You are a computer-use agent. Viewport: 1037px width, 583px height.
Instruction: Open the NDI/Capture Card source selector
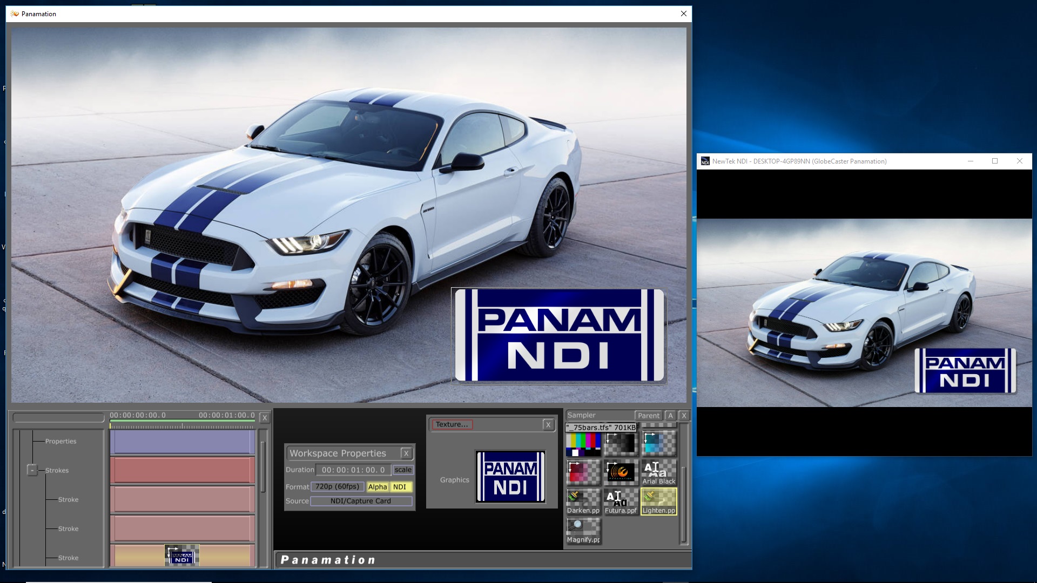coord(361,501)
